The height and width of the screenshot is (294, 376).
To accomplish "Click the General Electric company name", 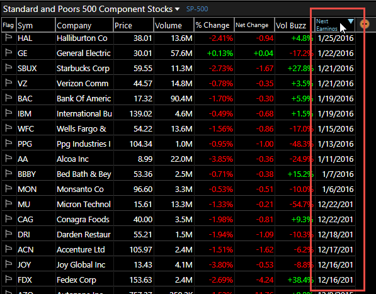I will click(x=83, y=53).
